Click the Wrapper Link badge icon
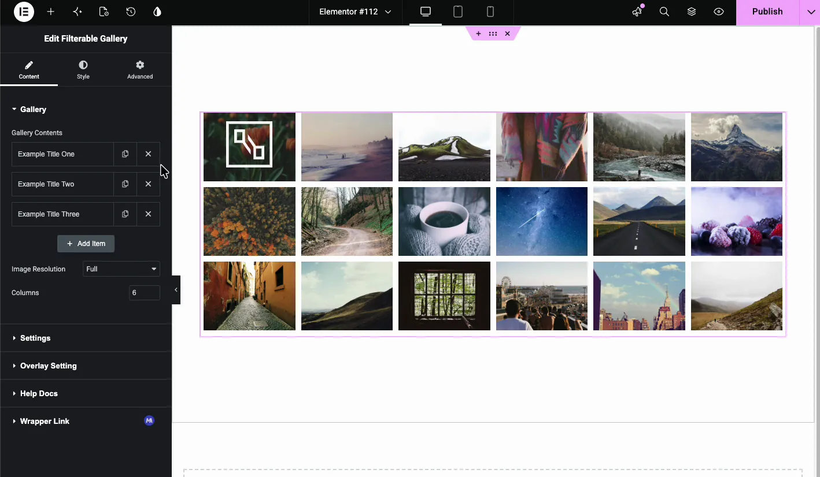The width and height of the screenshot is (820, 477). (149, 421)
